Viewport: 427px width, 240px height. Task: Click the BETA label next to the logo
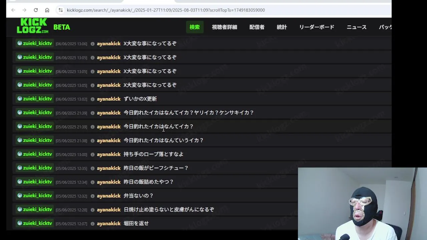[x=62, y=27]
